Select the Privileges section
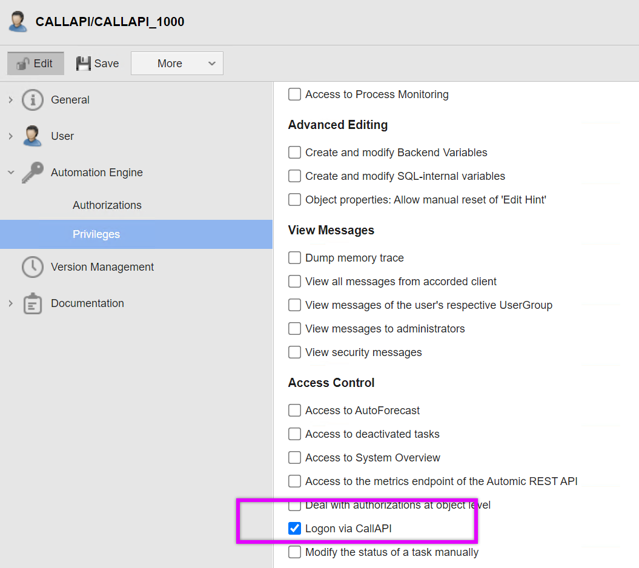Screen dimensions: 639x568 [x=96, y=234]
